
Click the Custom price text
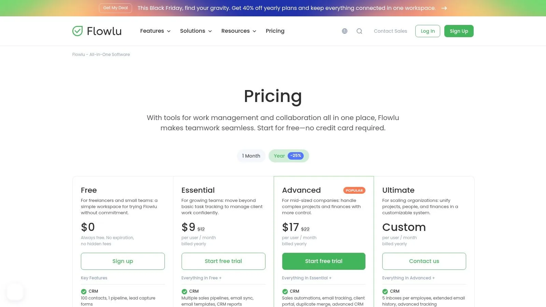[404, 227]
